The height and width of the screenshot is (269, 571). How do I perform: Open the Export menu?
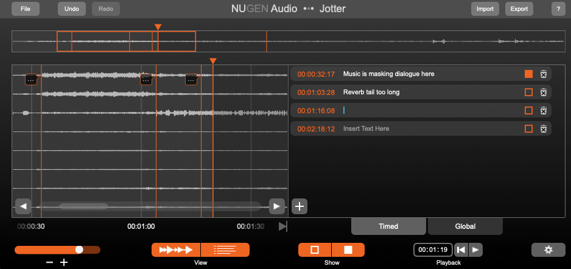(519, 9)
